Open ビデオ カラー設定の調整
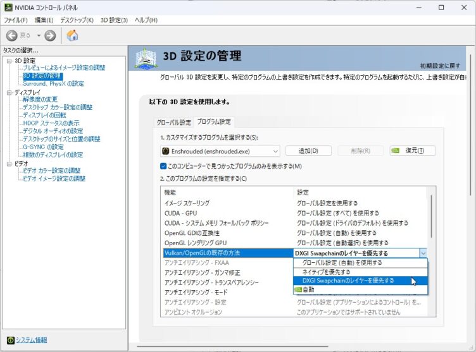 point(52,171)
